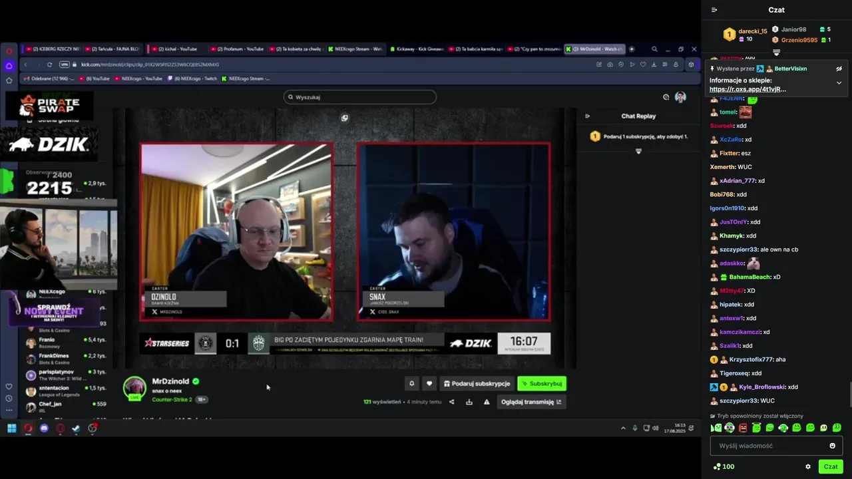The height and width of the screenshot is (479, 852).
Task: Collapse the Chat Replay panel arrow
Action: (x=587, y=116)
